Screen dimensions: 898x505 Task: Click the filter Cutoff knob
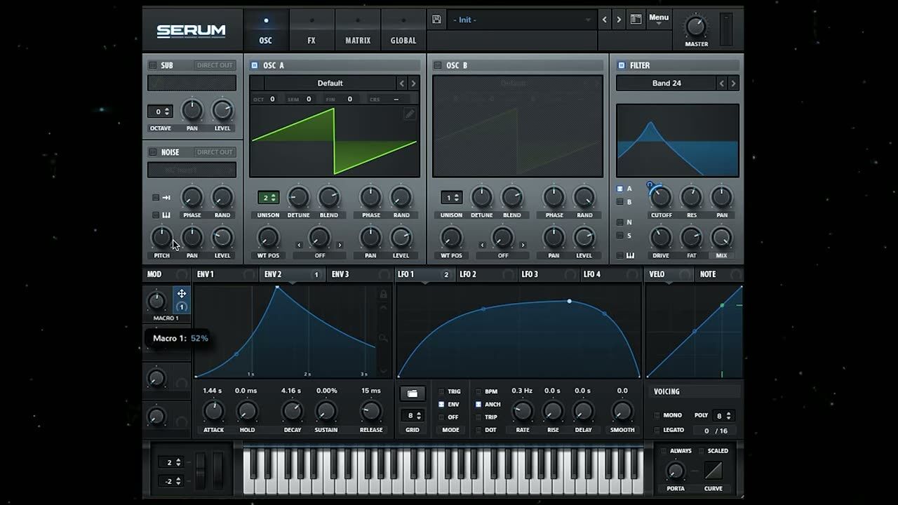[x=661, y=198]
